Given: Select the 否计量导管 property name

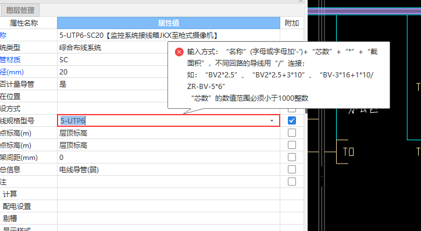Looking at the screenshot, I should 17,84.
